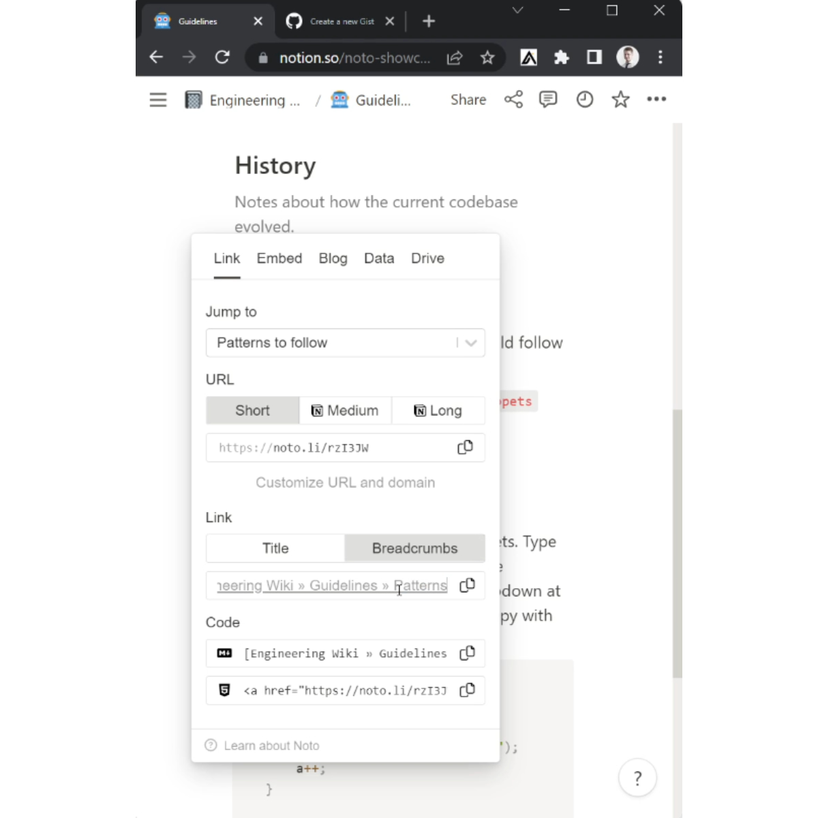818x818 pixels.
Task: Open the Noto extension icon in toolbar
Action: coord(529,58)
